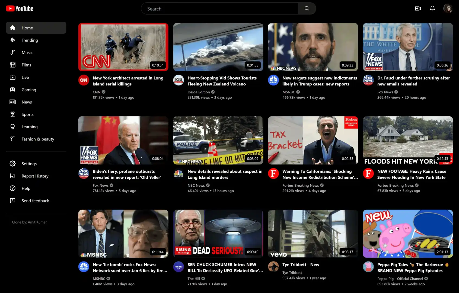The image size is (459, 293).
Task: Select News in the sidebar
Action: (36, 102)
